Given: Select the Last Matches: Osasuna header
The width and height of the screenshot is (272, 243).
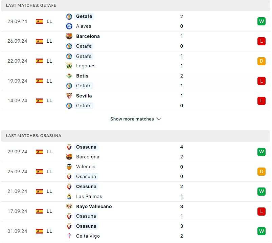Looking at the screenshot, I should pos(33,136).
